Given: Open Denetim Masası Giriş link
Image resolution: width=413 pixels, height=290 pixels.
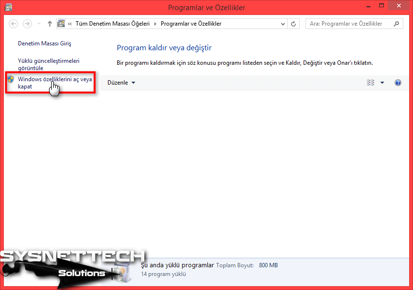Looking at the screenshot, I should pyautogui.click(x=45, y=43).
